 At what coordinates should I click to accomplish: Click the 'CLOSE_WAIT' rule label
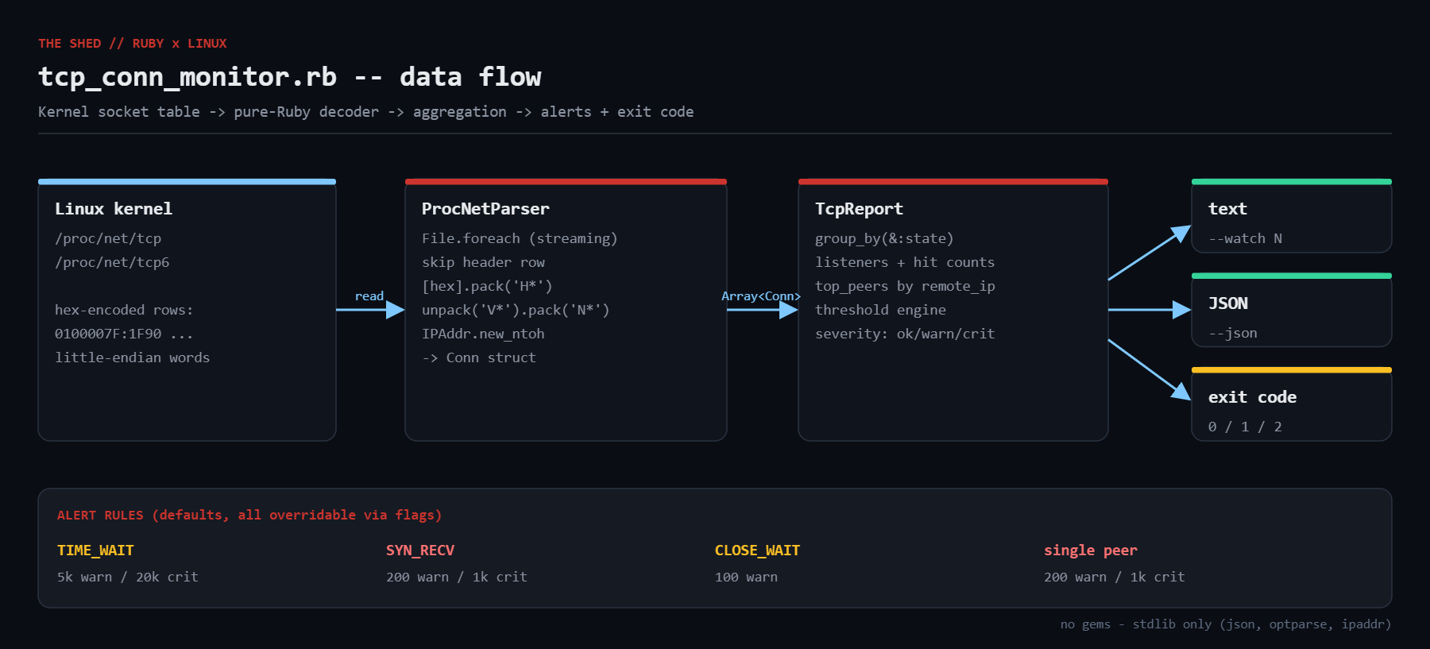757,550
